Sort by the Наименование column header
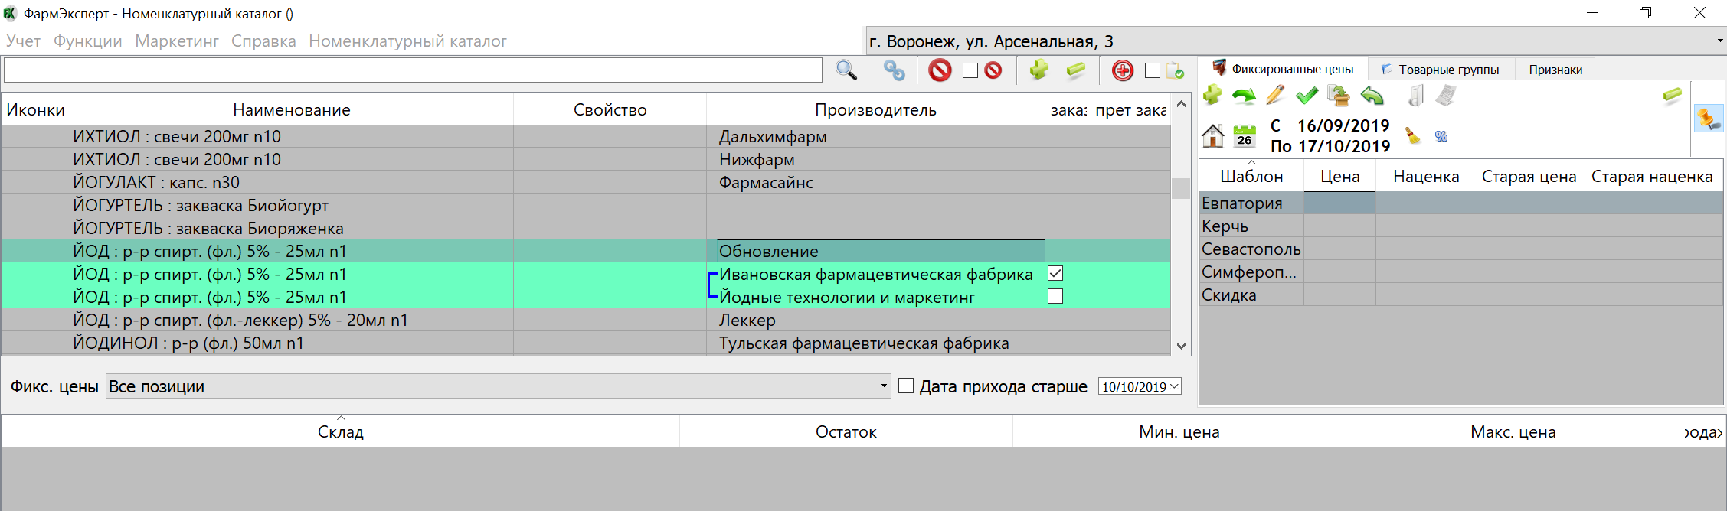The width and height of the screenshot is (1727, 511). tap(291, 110)
